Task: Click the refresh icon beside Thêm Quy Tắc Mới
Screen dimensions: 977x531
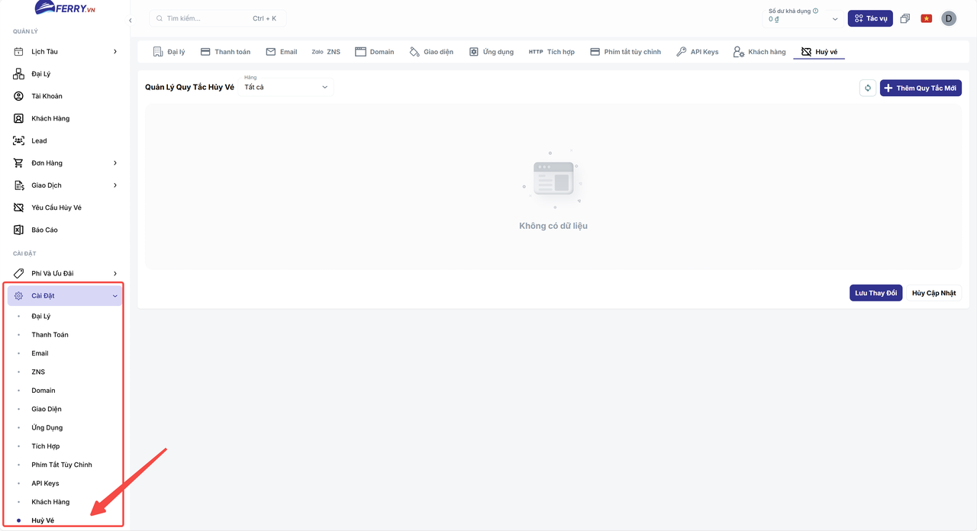Action: 867,88
